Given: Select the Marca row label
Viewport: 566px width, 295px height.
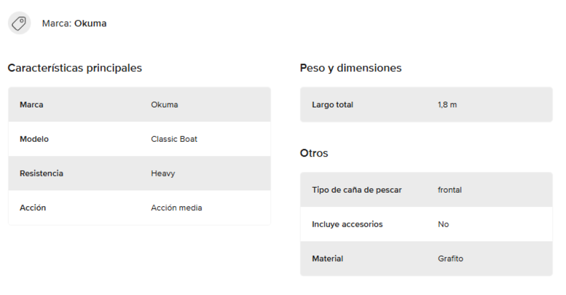Looking at the screenshot, I should pos(32,105).
